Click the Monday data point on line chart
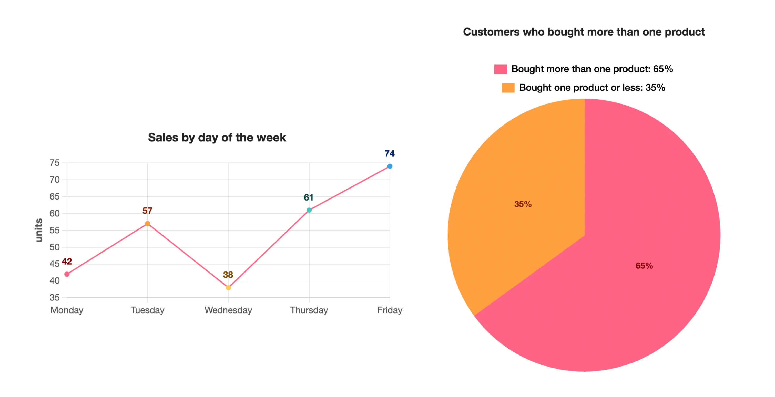The image size is (775, 397). 67,274
